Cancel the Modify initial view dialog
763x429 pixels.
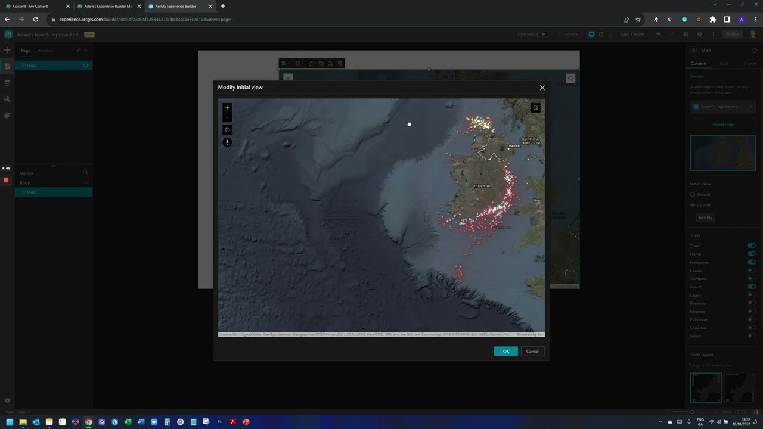tap(532, 351)
